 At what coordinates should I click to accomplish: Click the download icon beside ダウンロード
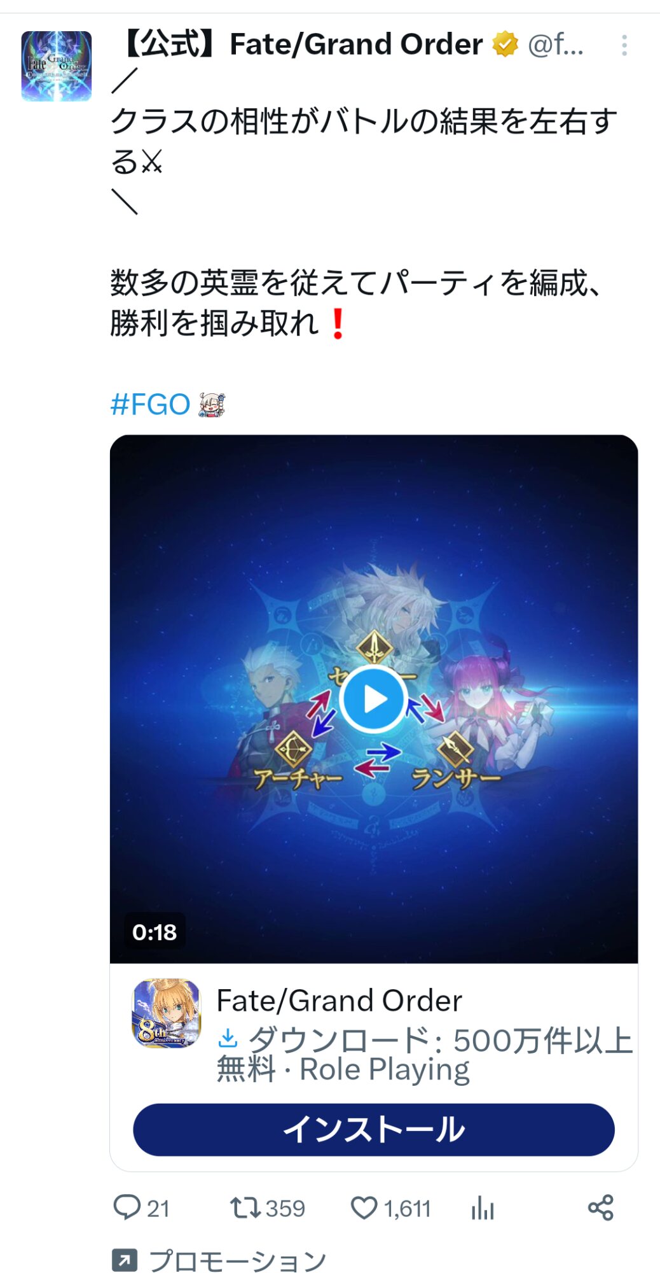coord(228,1039)
